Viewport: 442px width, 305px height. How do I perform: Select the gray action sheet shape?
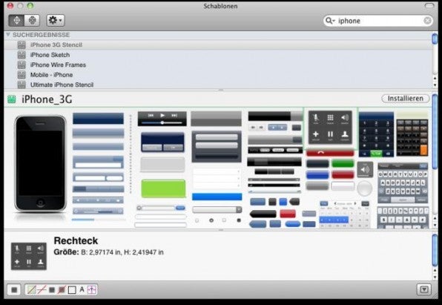tap(217, 146)
